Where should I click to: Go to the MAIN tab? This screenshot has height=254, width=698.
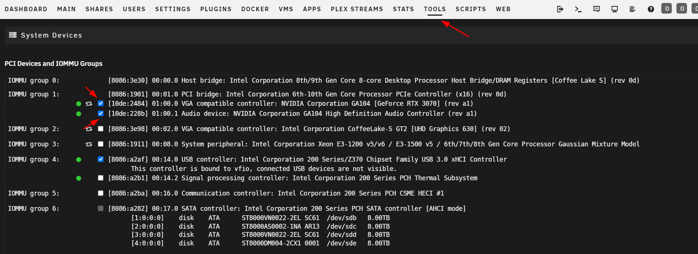(67, 9)
